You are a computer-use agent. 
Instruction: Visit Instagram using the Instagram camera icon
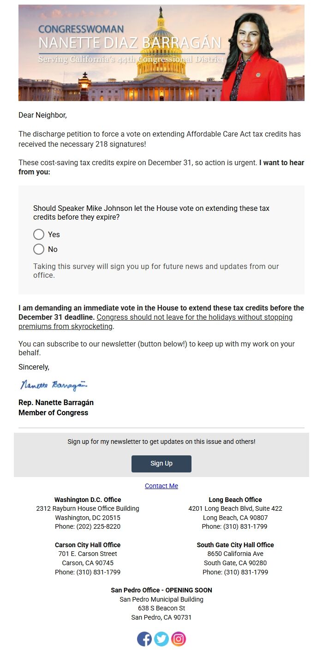click(x=179, y=639)
